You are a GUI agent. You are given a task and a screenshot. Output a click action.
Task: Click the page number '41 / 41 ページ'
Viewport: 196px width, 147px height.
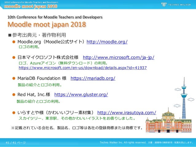(x=16, y=142)
